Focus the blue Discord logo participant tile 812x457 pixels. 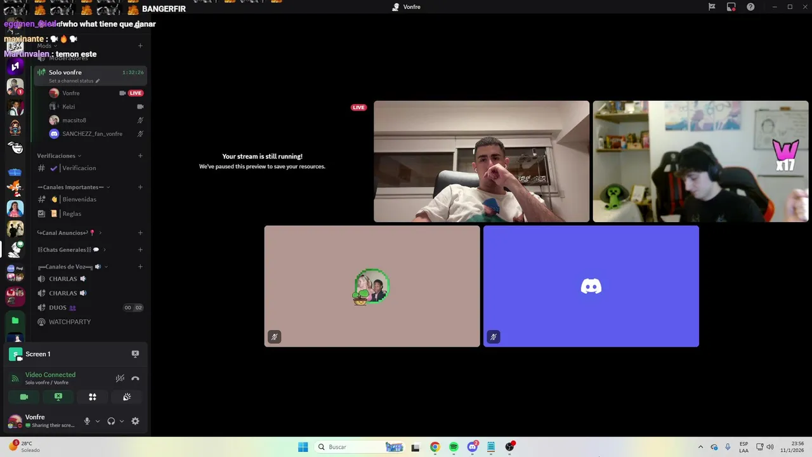591,286
